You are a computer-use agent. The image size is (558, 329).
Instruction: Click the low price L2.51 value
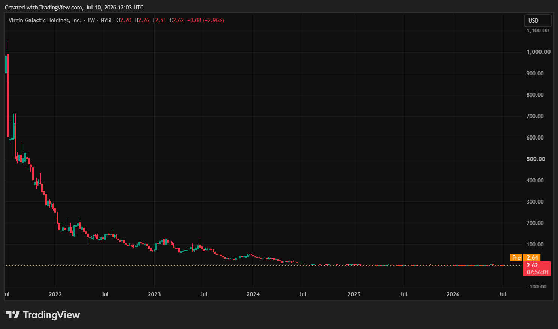(x=159, y=20)
